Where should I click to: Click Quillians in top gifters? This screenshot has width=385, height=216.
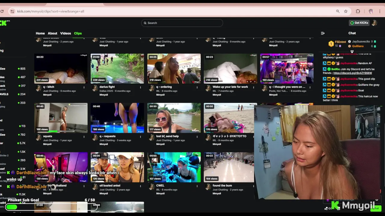tap(358, 46)
